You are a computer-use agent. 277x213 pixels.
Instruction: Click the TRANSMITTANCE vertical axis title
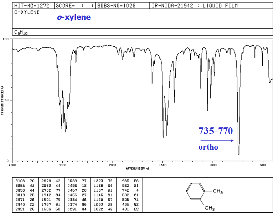click(x=2, y=100)
